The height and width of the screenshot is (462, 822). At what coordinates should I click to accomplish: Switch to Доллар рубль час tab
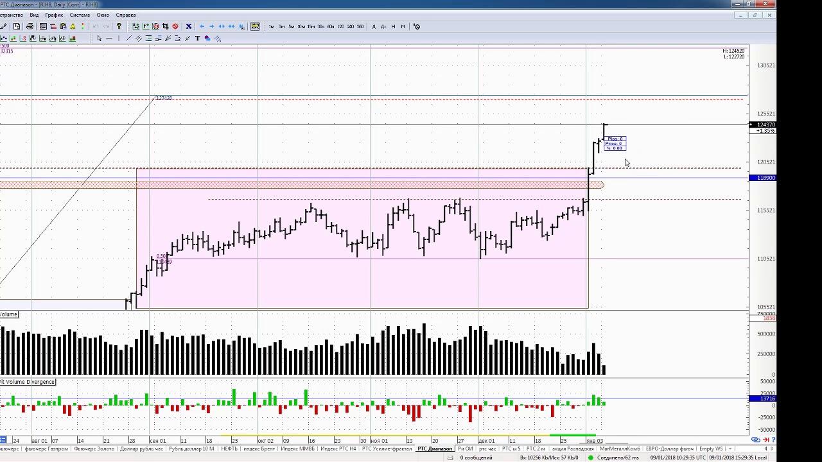(141, 449)
